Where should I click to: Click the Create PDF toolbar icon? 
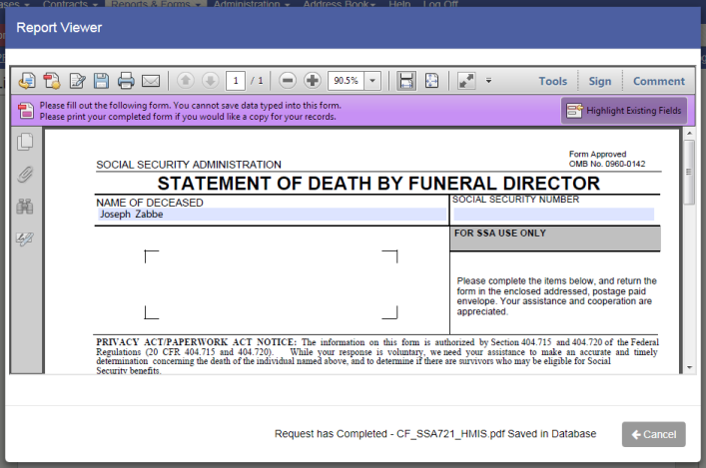(x=52, y=81)
